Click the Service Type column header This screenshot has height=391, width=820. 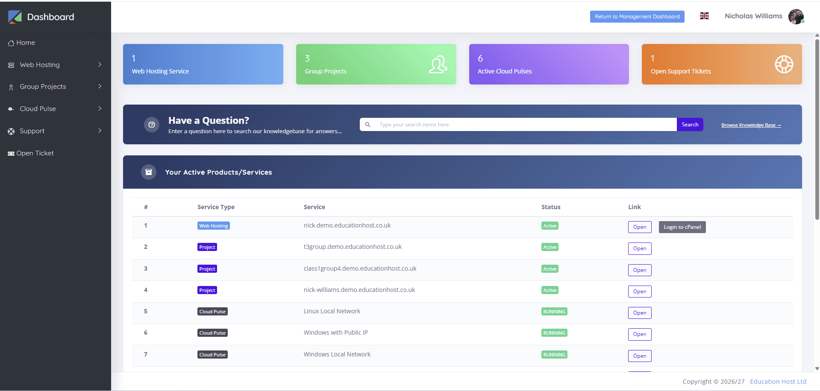216,207
